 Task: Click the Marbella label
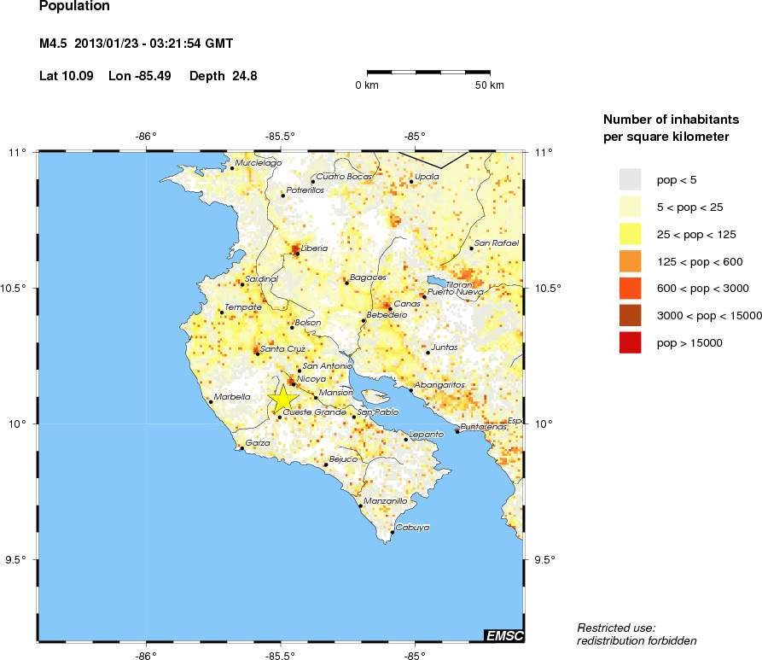pos(232,397)
